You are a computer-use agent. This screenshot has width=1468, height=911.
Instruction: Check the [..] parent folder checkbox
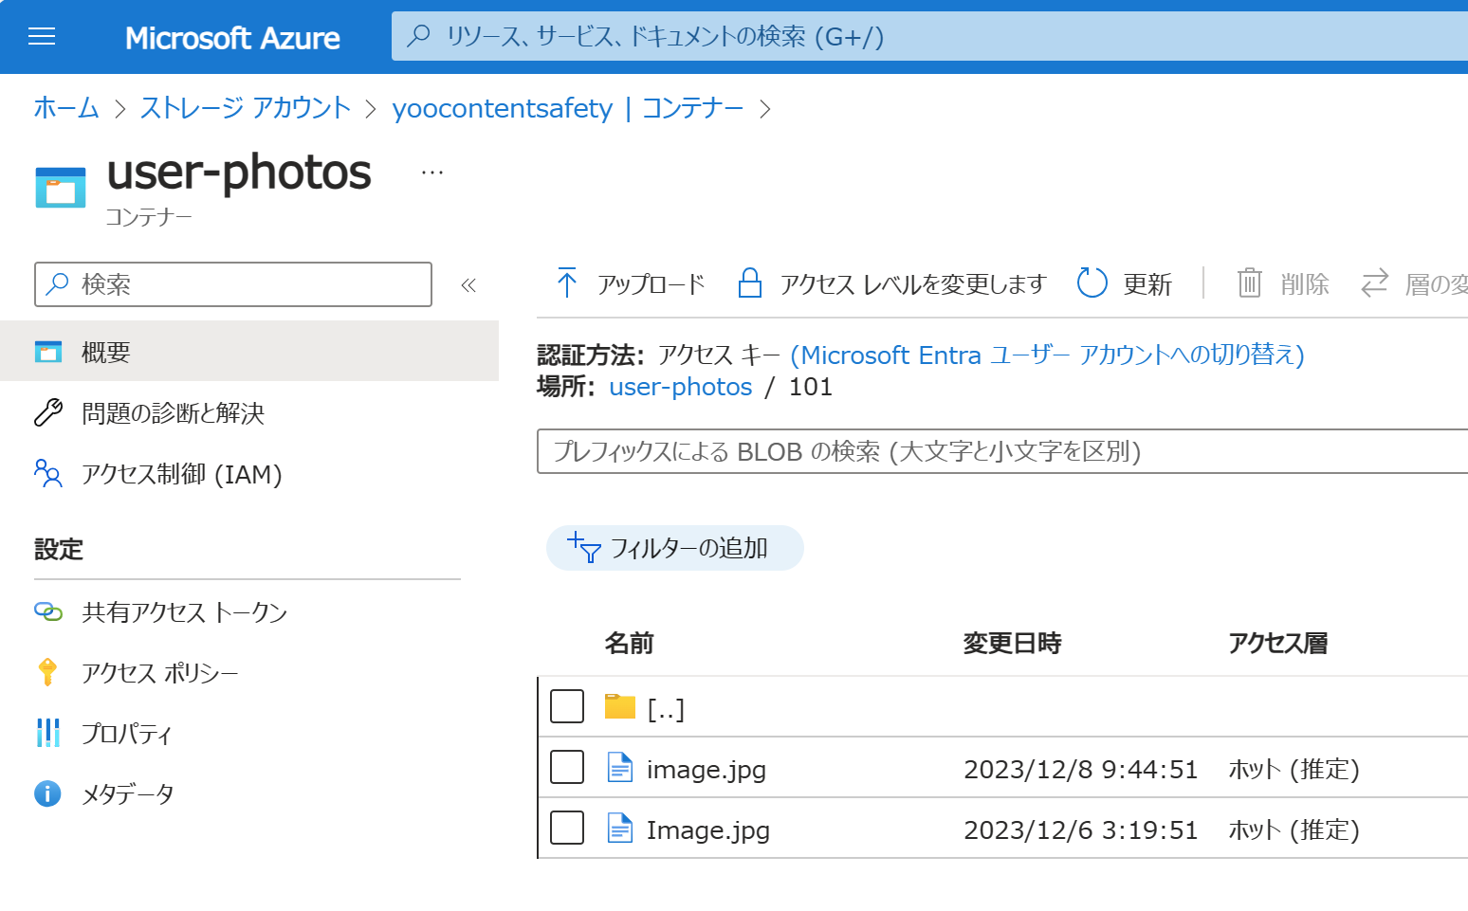point(567,706)
